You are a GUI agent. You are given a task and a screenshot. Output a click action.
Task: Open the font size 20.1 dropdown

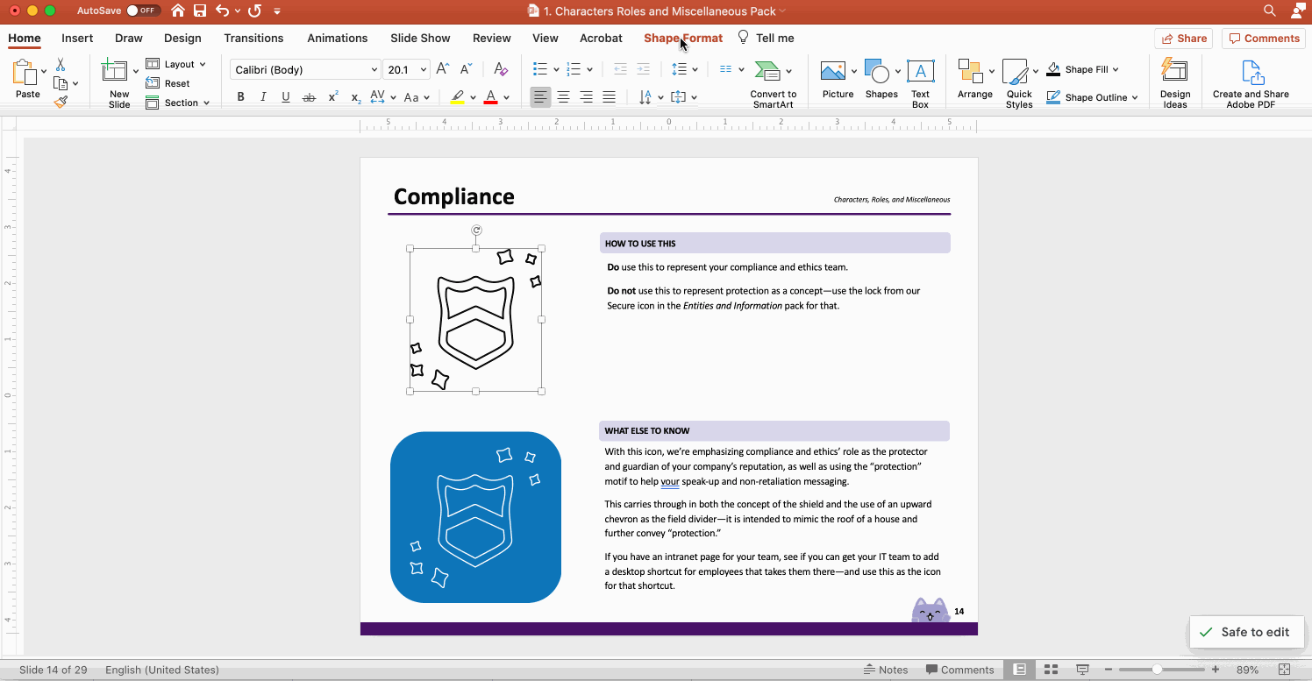point(424,69)
